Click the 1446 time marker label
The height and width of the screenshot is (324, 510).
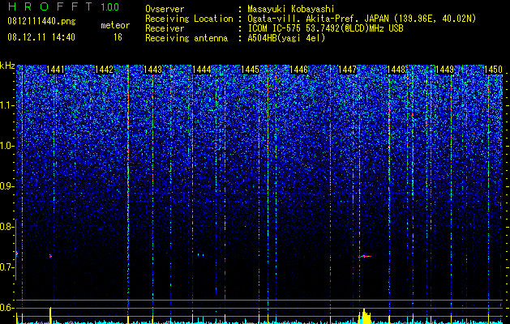(298, 70)
